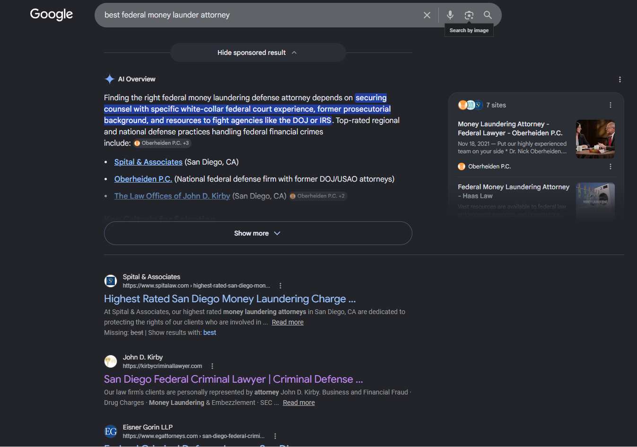Open San Diego Federal Criminal Lawyer result
This screenshot has width=637, height=447.
234,379
